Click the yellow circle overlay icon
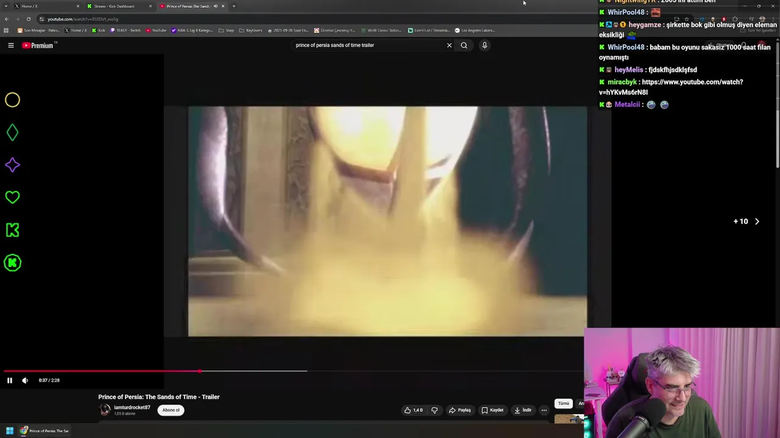Image resolution: width=780 pixels, height=438 pixels. [12, 100]
